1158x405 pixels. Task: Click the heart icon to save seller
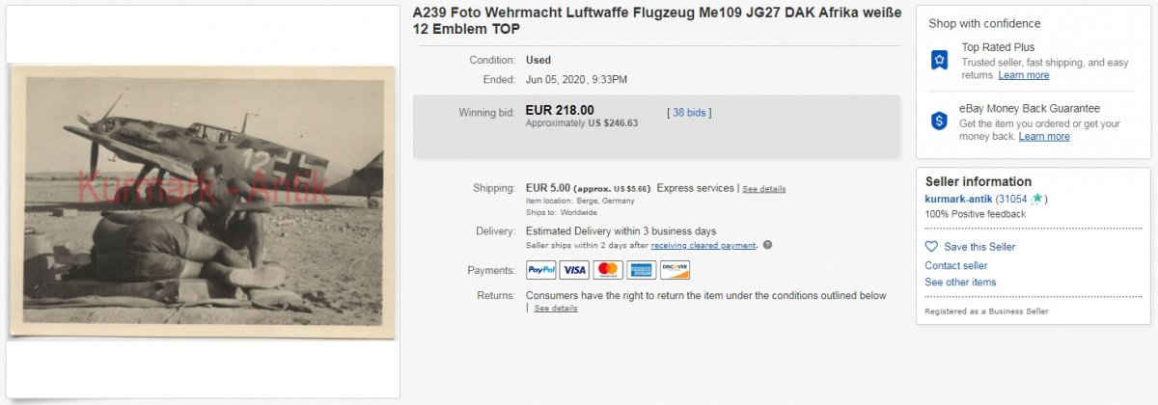[931, 247]
